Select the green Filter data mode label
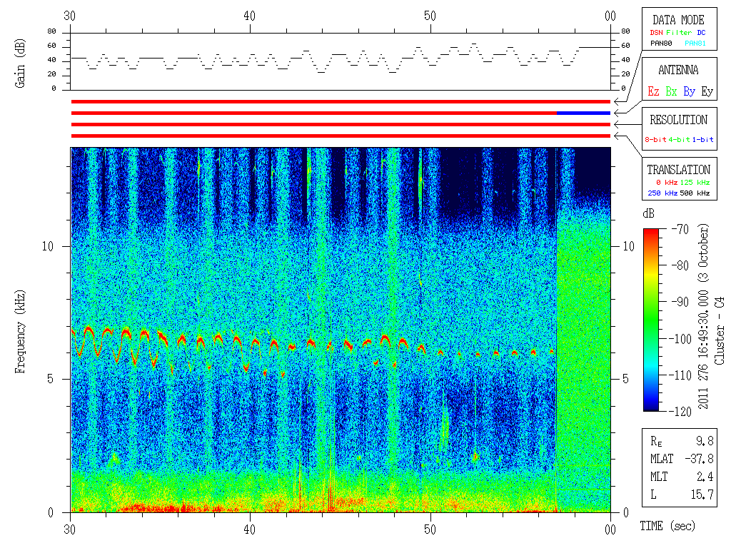Screen dimensions: 731x548 [x=679, y=33]
